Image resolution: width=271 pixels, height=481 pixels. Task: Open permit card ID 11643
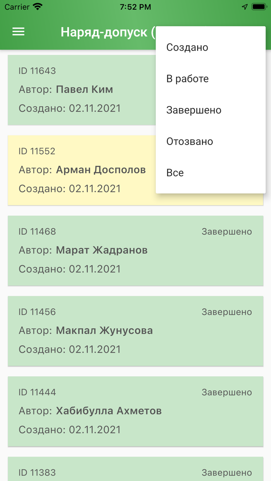77,90
